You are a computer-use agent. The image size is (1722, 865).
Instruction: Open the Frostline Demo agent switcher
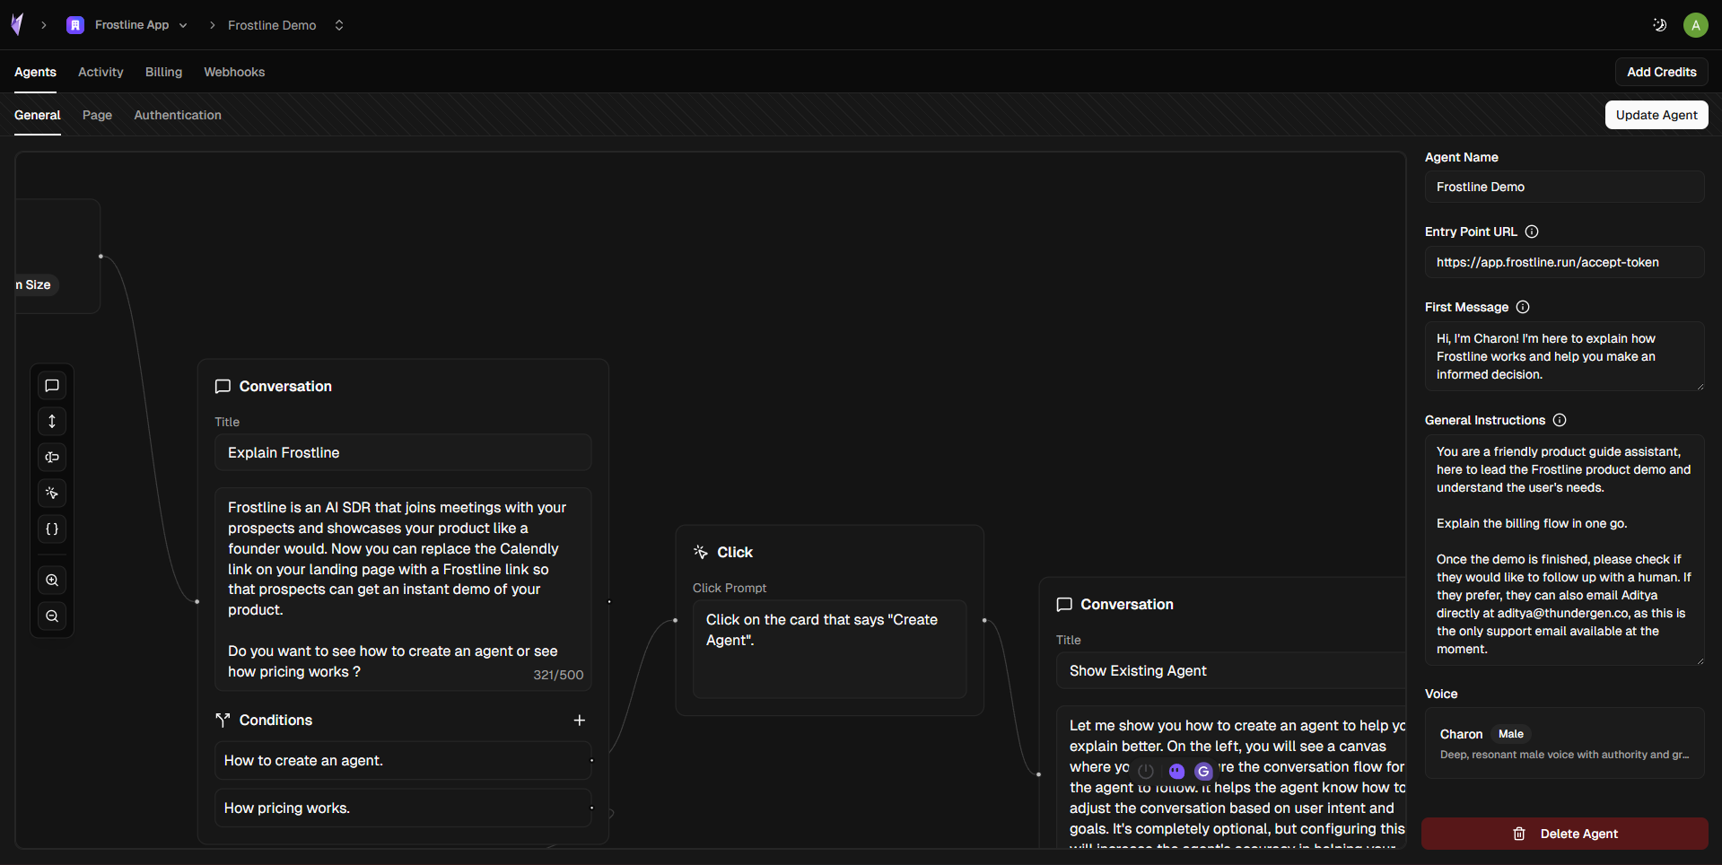pos(339,25)
